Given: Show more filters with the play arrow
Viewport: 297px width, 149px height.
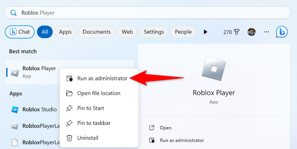Looking at the screenshot, I should coord(205,32).
